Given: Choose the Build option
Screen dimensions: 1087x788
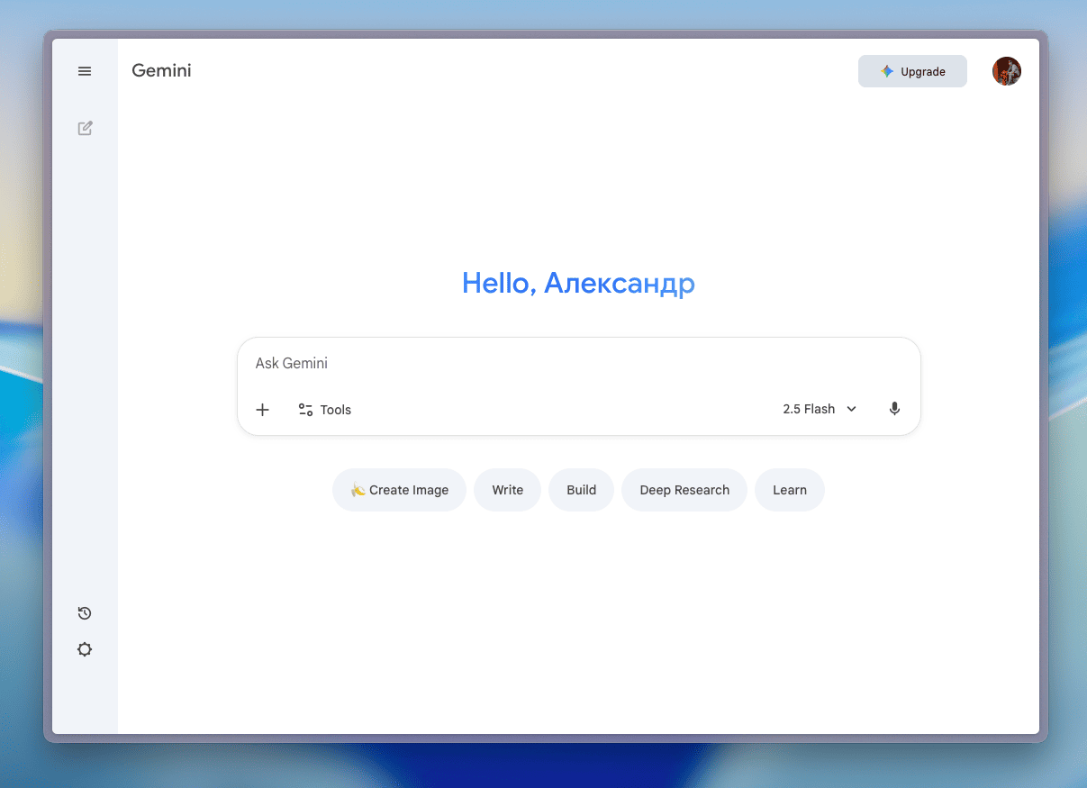Looking at the screenshot, I should click(581, 490).
